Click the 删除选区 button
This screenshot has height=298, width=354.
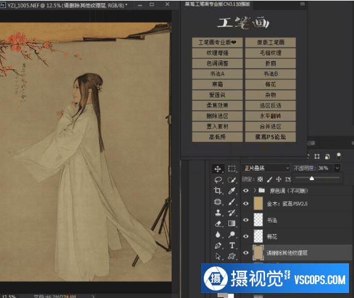pyautogui.click(x=217, y=116)
